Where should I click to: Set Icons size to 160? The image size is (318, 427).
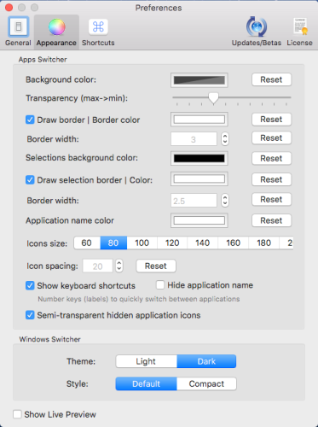(234, 243)
